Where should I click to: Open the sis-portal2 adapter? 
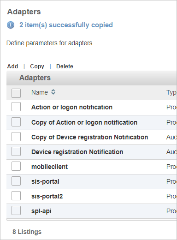47,196
